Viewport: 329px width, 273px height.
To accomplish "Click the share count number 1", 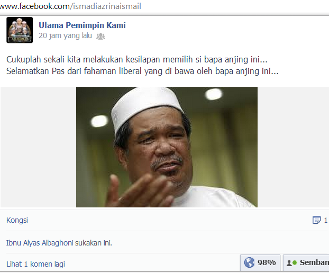I will click(326, 220).
